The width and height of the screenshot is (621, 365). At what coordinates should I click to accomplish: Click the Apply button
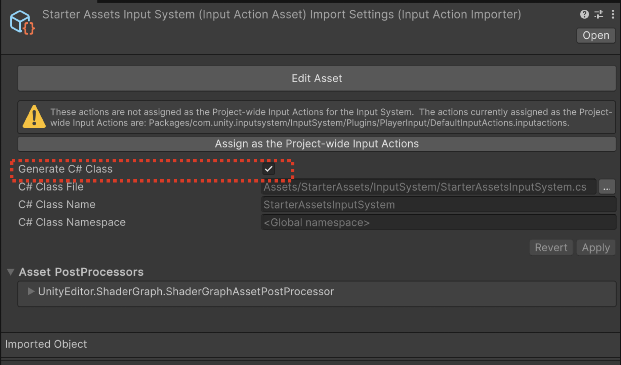(x=596, y=248)
